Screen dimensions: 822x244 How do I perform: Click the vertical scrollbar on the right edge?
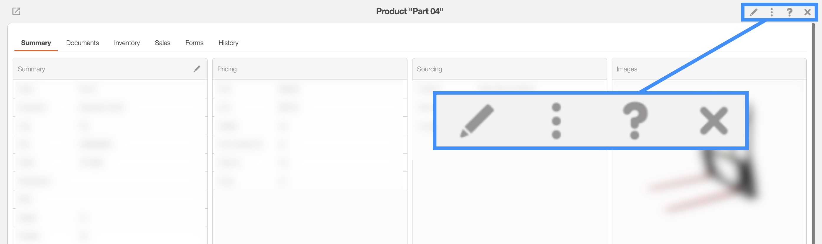(x=813, y=128)
